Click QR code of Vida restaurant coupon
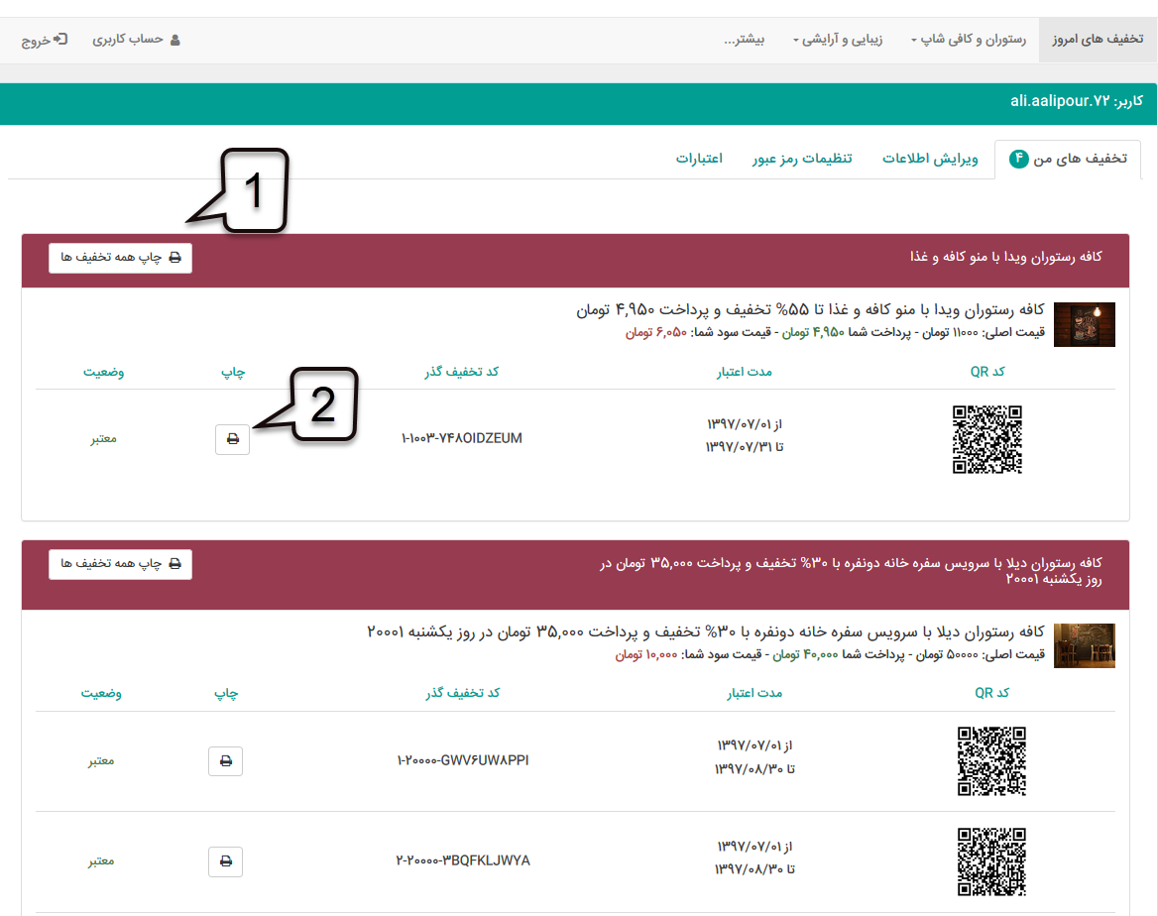Screen dimensions: 1158x916 coord(986,439)
